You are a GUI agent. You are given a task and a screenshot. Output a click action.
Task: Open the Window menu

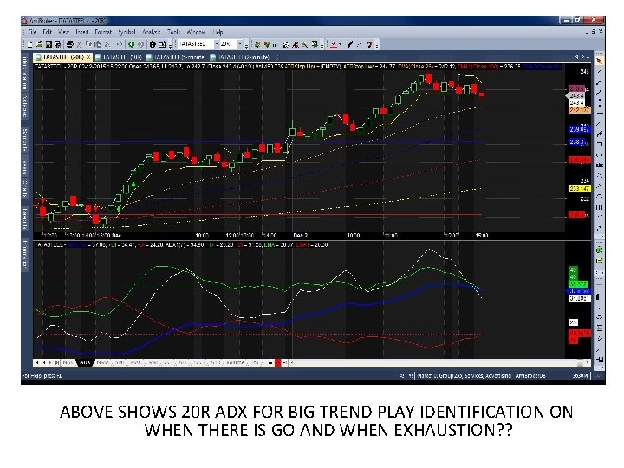(x=196, y=31)
